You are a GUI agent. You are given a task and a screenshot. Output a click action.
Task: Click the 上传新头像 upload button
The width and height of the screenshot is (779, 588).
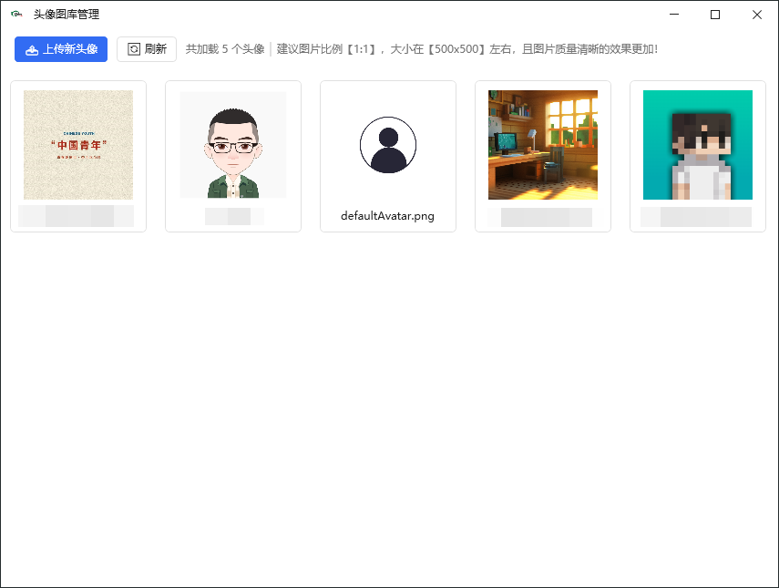coord(61,49)
